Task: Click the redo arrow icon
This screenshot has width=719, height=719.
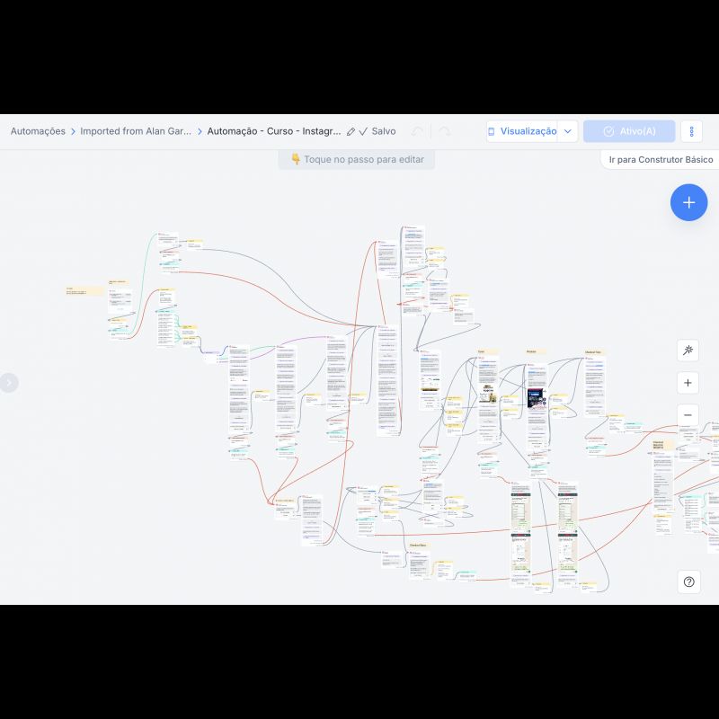Action: click(444, 131)
